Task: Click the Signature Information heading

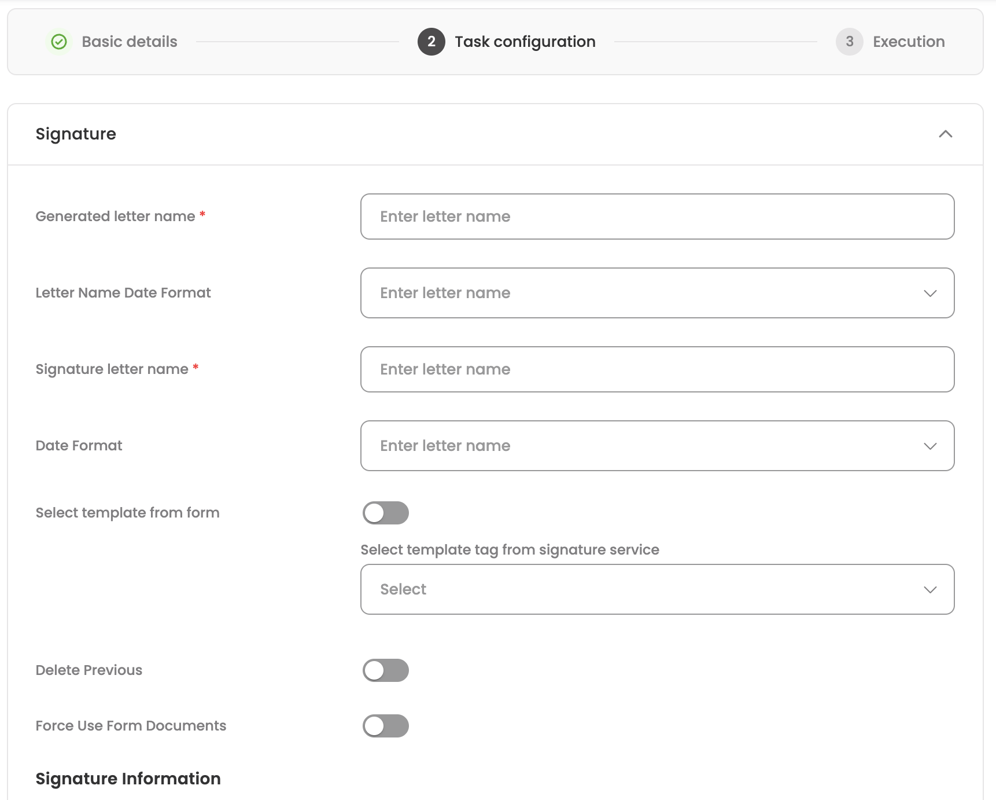Action: [128, 779]
